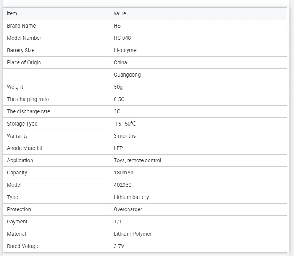Click the Brand Name value HS
This screenshot has height=256, width=294.
(117, 26)
